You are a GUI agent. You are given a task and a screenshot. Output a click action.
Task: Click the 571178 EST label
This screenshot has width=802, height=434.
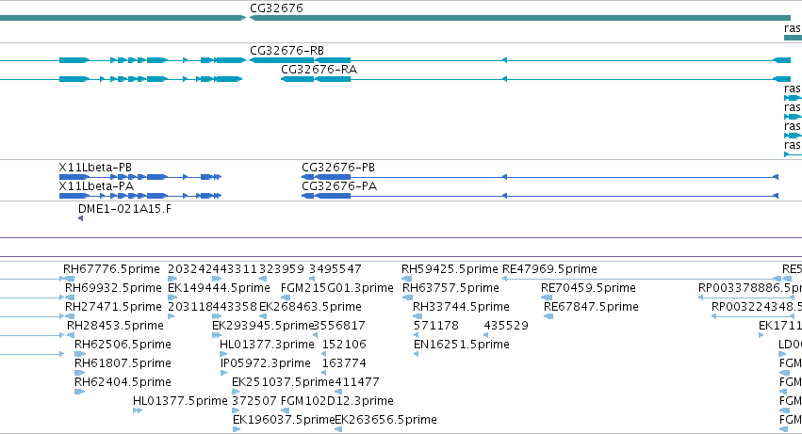point(436,326)
